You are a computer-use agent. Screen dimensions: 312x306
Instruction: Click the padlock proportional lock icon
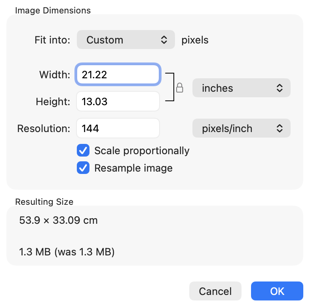(179, 88)
